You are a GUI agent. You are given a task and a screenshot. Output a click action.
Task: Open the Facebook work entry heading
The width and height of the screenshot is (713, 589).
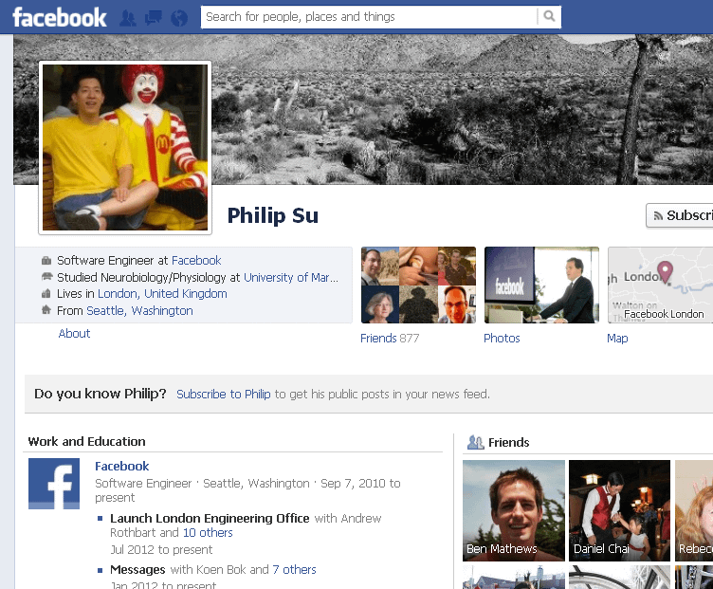coord(122,467)
